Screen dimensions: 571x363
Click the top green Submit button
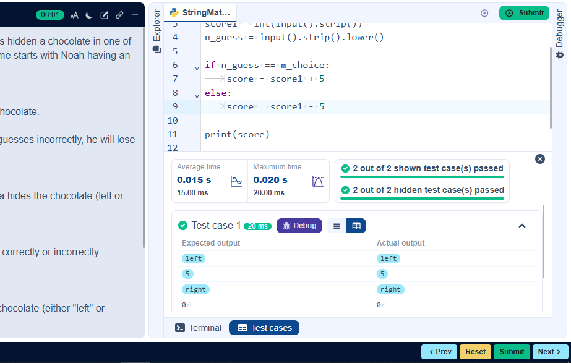tap(524, 13)
